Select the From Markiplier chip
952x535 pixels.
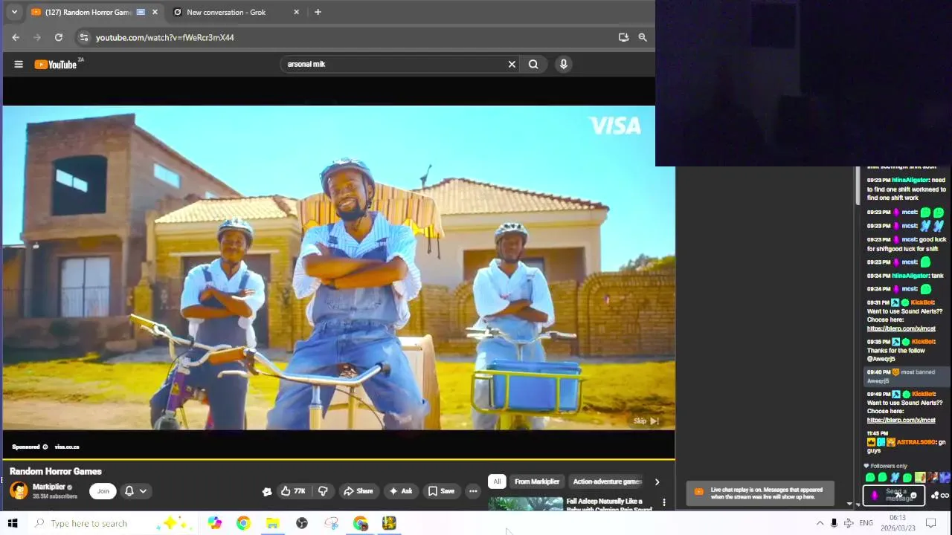537,481
